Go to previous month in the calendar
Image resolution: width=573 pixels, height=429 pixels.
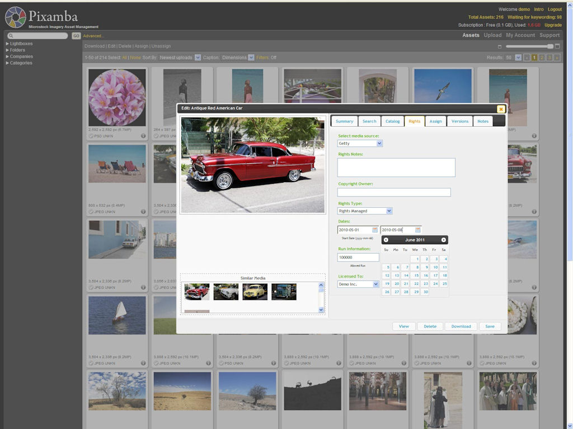386,240
